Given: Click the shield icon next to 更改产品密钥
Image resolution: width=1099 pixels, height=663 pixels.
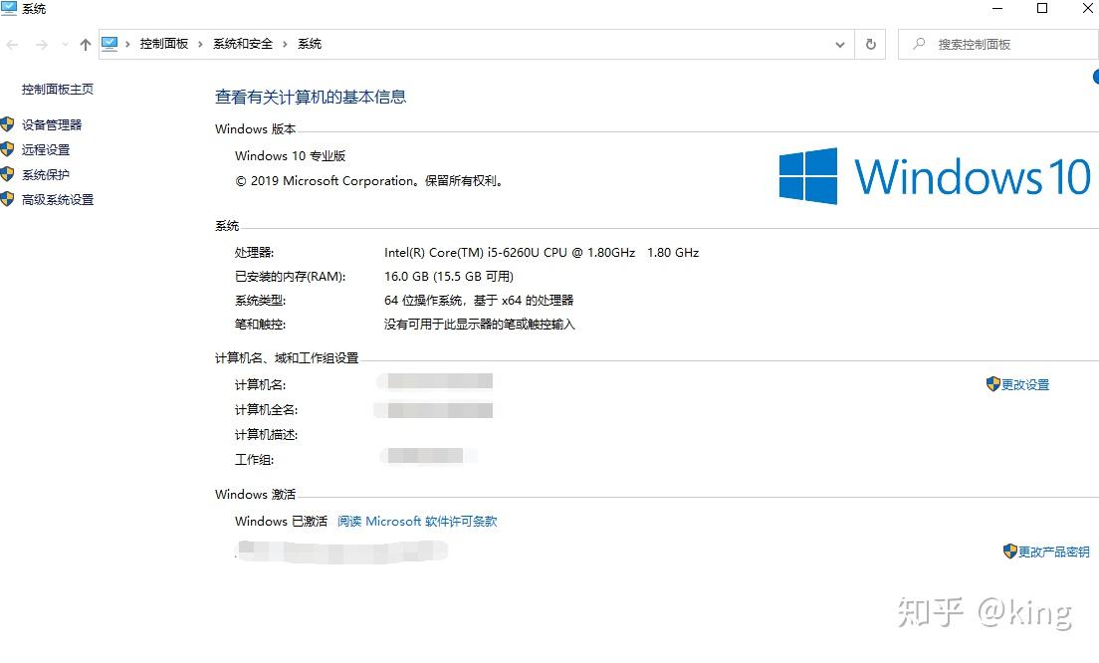Looking at the screenshot, I should 1009,551.
